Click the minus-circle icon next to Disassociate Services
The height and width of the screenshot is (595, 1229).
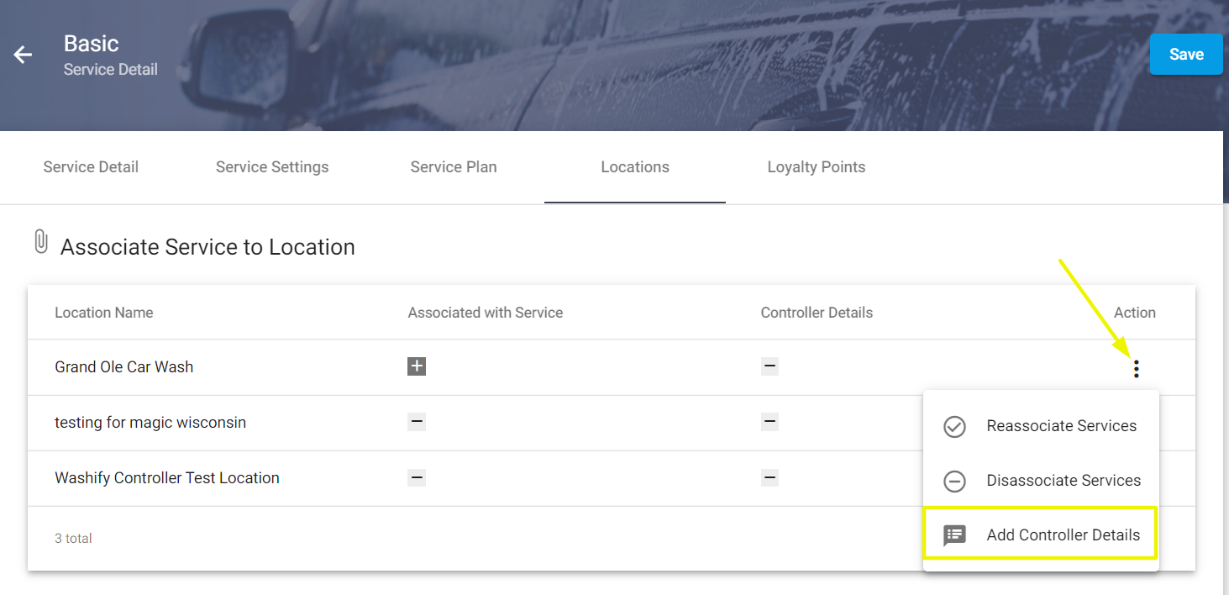coord(954,481)
